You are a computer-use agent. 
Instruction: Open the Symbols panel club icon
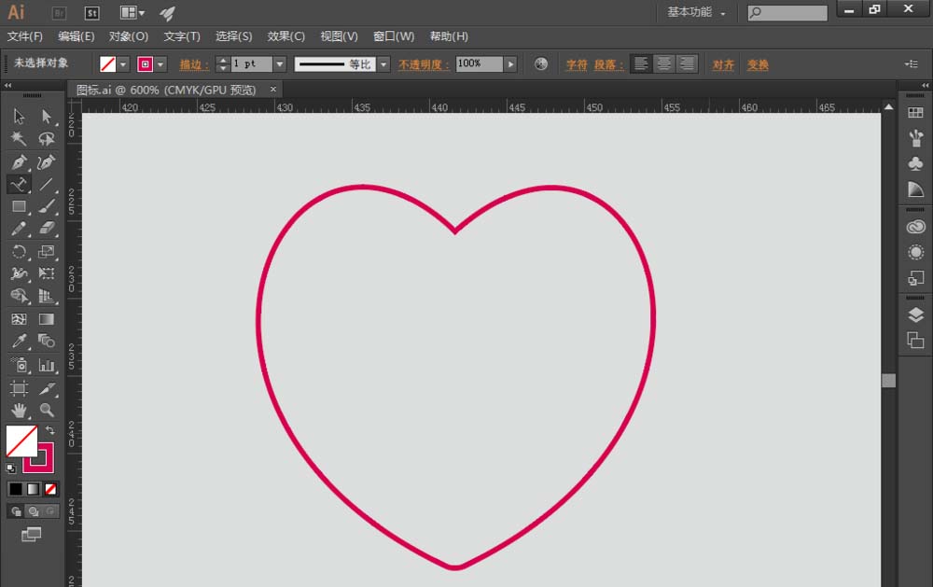coord(915,163)
